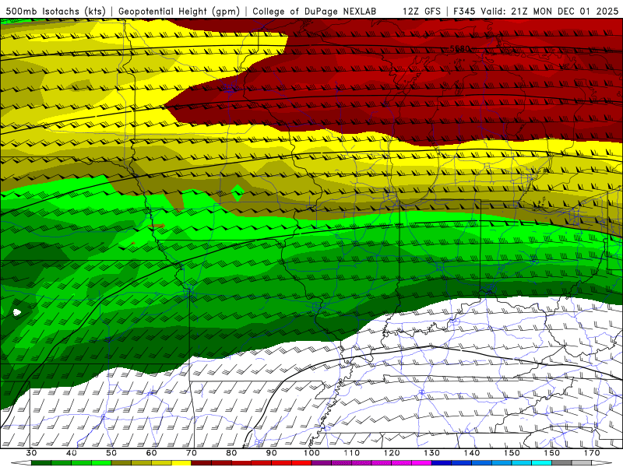The width and height of the screenshot is (623, 467).
Task: Select the bright yellow legend swatch
Action: [x=181, y=463]
